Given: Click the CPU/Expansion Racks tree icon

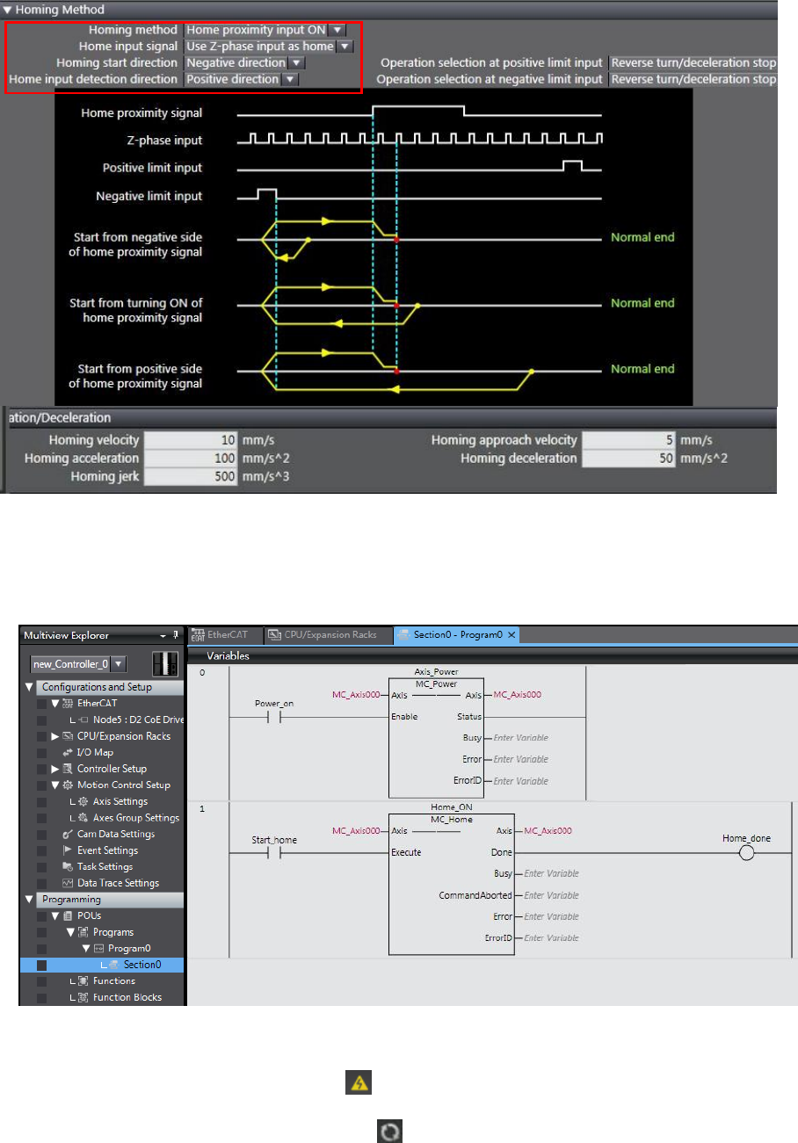Looking at the screenshot, I should [69, 736].
